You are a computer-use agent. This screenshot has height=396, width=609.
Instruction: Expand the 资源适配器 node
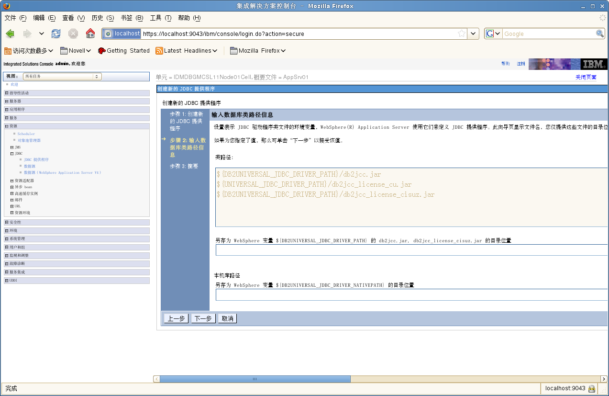pyautogui.click(x=12, y=181)
